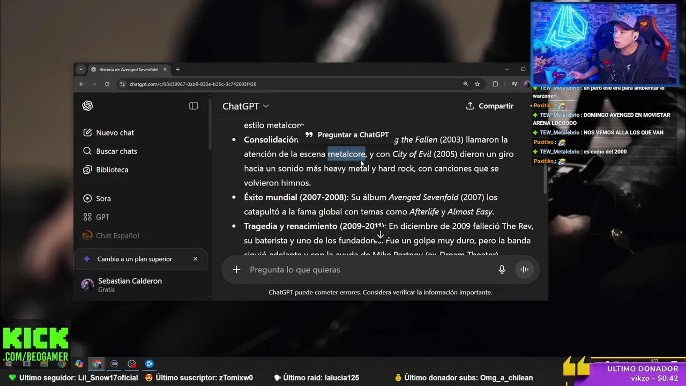Dismiss the upgrade plan banner
Image resolution: width=686 pixels, height=386 pixels.
(195, 259)
